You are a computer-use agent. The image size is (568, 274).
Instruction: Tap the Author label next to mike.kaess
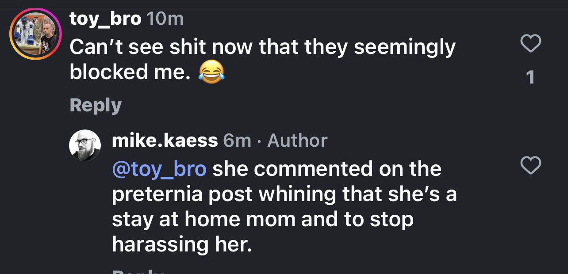[297, 141]
